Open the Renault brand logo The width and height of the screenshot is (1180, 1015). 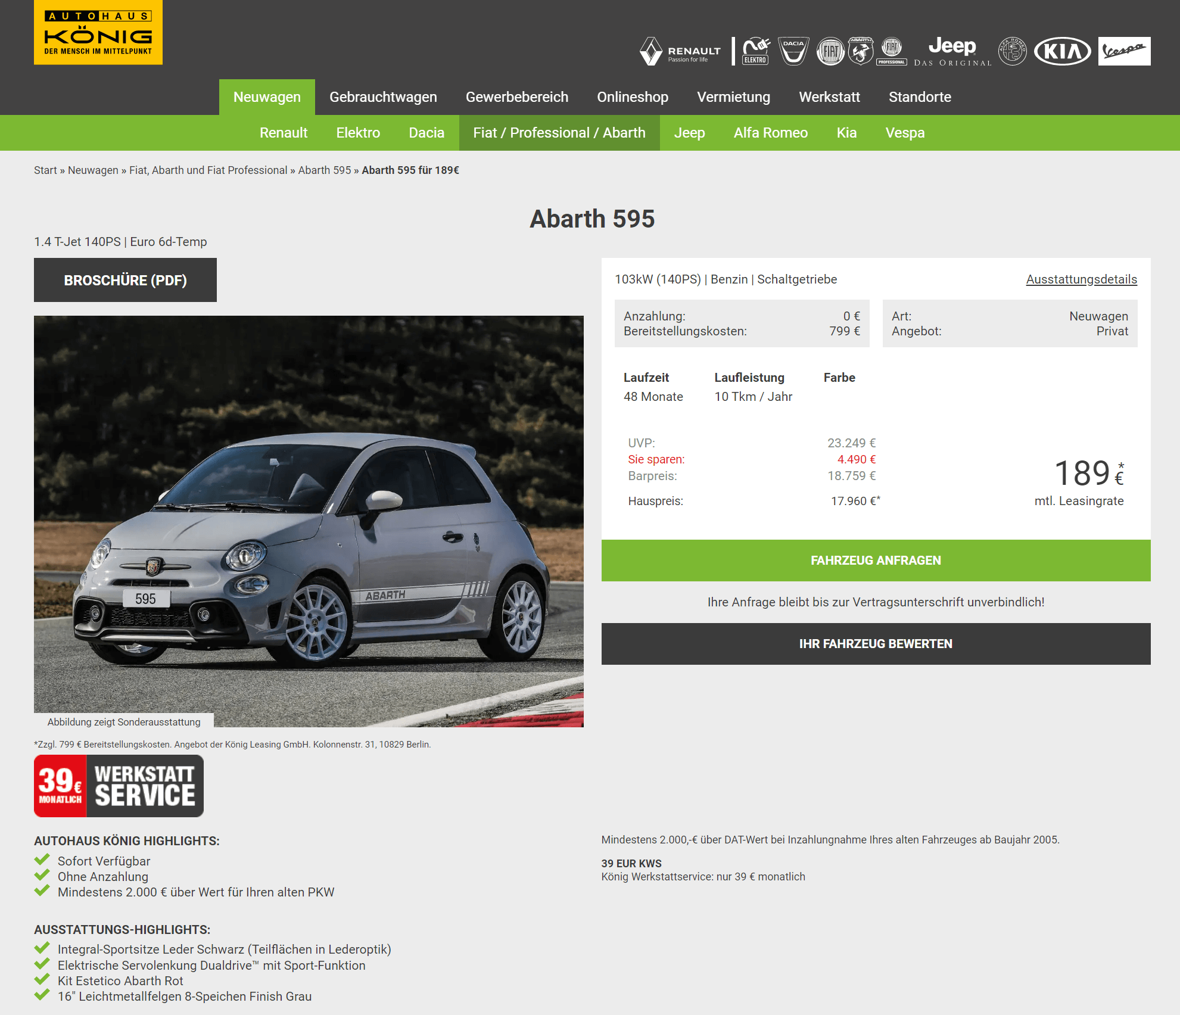(x=680, y=51)
